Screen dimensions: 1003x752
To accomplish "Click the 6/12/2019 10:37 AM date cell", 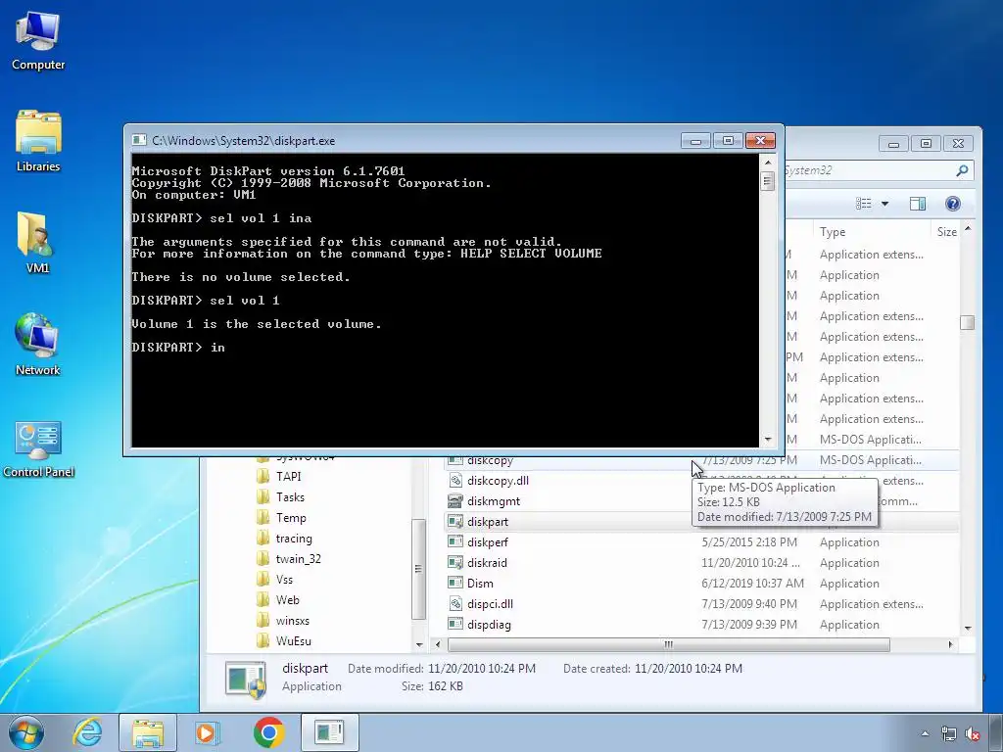I will (x=752, y=584).
